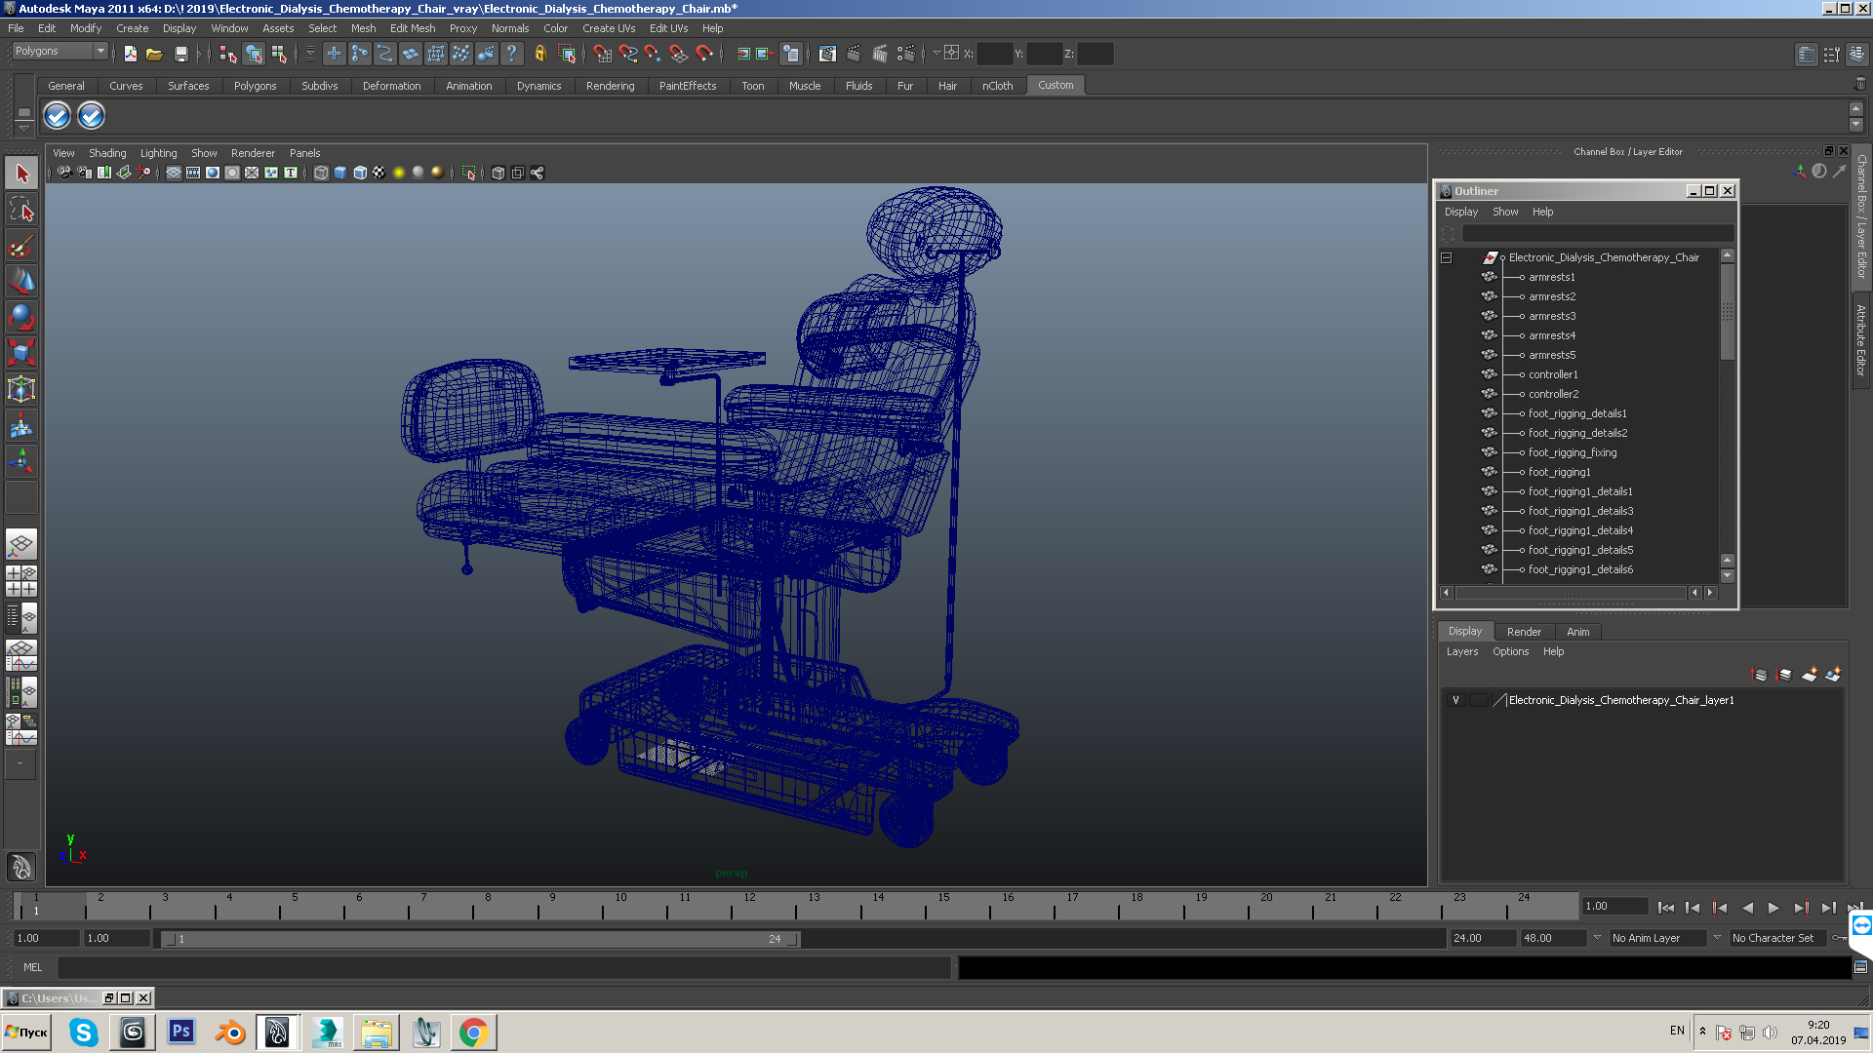
Task: Collapse Electronic_Dialysis_Chemotherapy_Chair node in Outliner
Action: (x=1447, y=257)
